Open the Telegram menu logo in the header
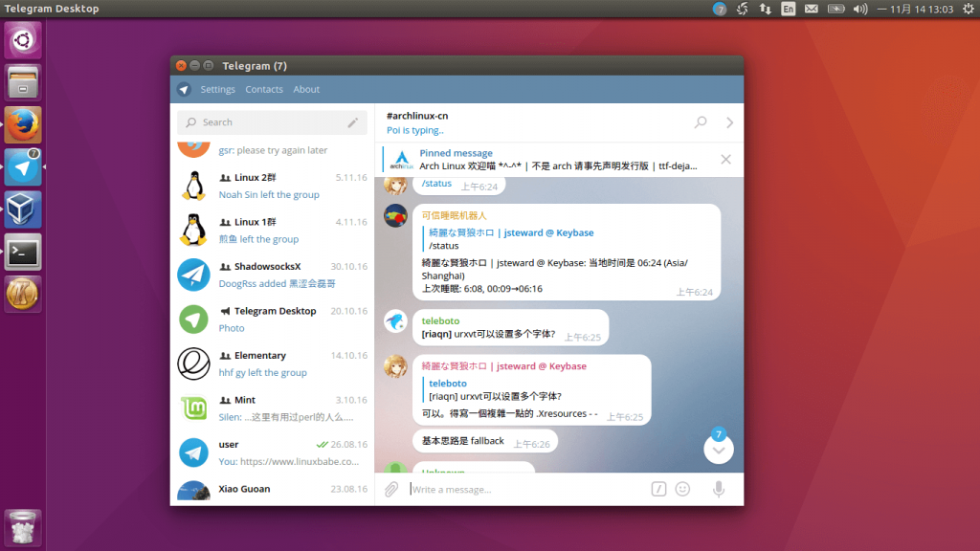Screen dimensions: 980x551 (x=183, y=89)
